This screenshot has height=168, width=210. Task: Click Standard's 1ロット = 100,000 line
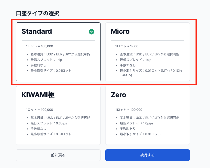(x=40, y=46)
